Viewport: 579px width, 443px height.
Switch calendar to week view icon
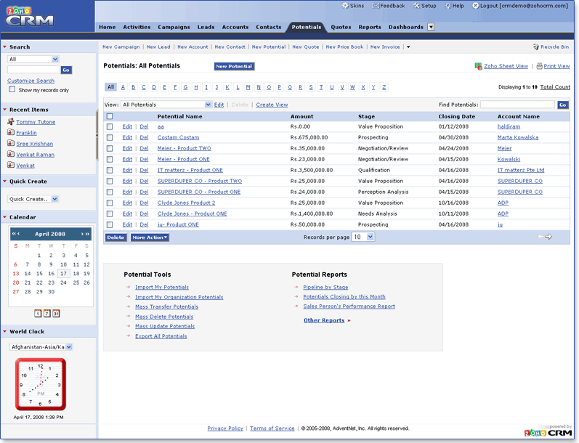pyautogui.click(x=47, y=313)
